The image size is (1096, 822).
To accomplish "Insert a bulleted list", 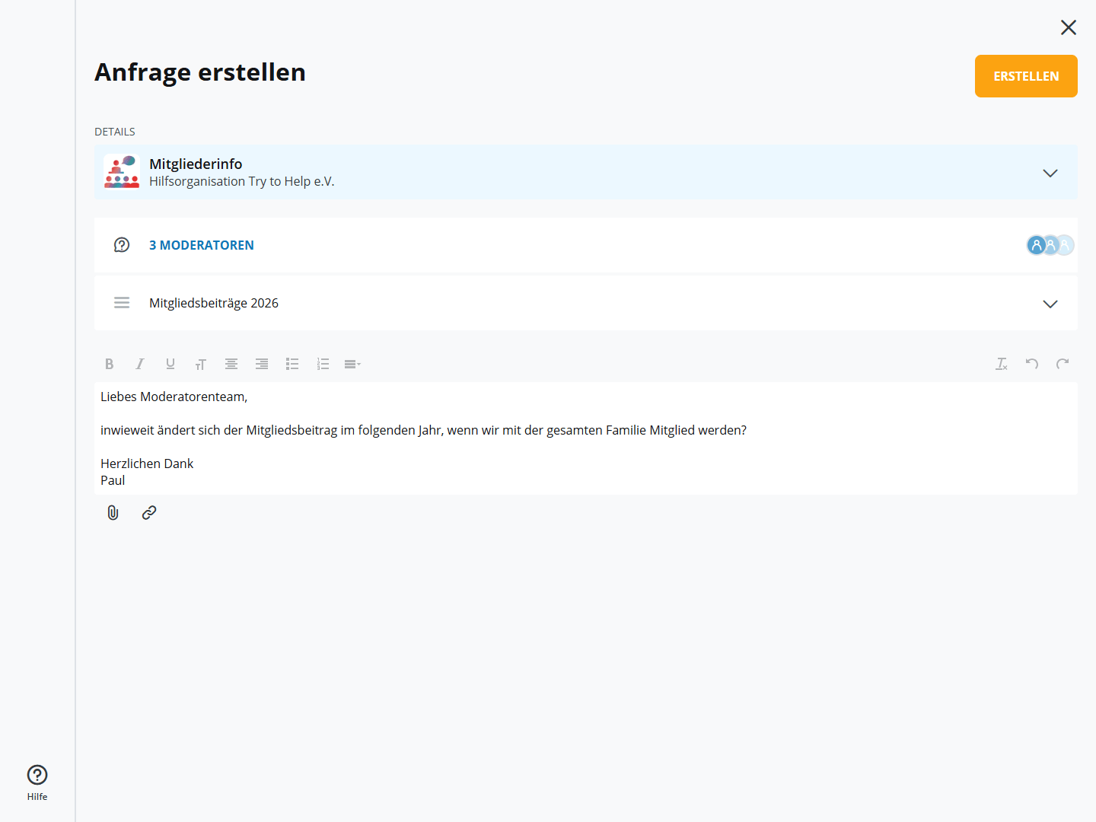I will 292,364.
